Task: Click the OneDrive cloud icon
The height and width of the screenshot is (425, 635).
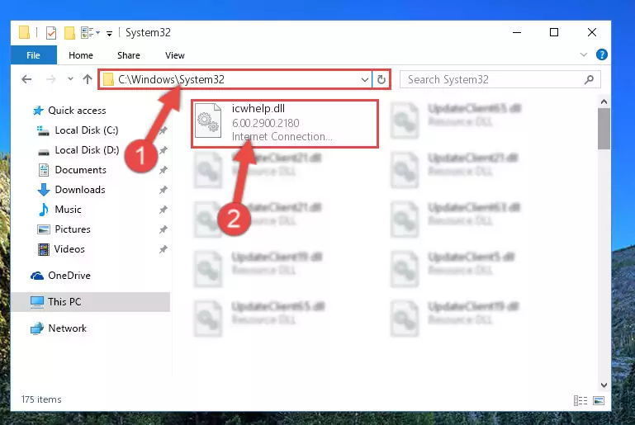Action: pos(37,276)
